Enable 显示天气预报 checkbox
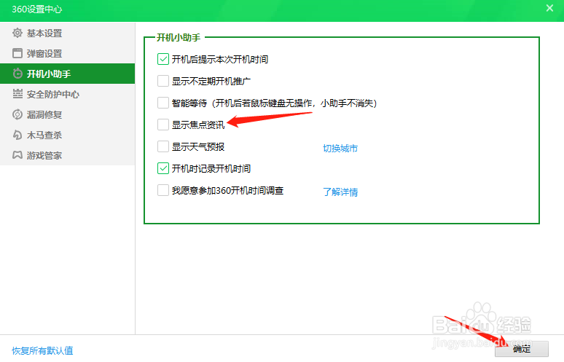The width and height of the screenshot is (564, 362). [163, 146]
